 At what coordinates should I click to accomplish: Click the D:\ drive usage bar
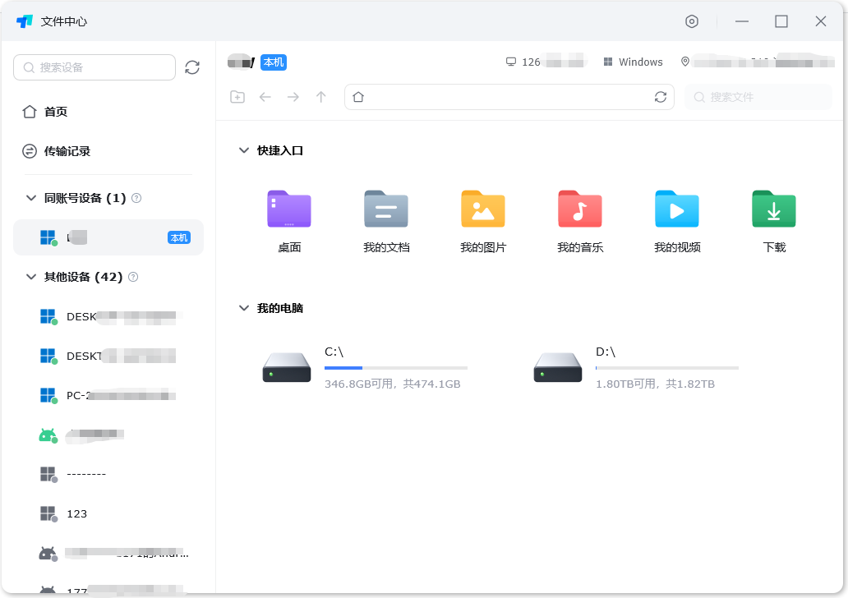click(667, 368)
